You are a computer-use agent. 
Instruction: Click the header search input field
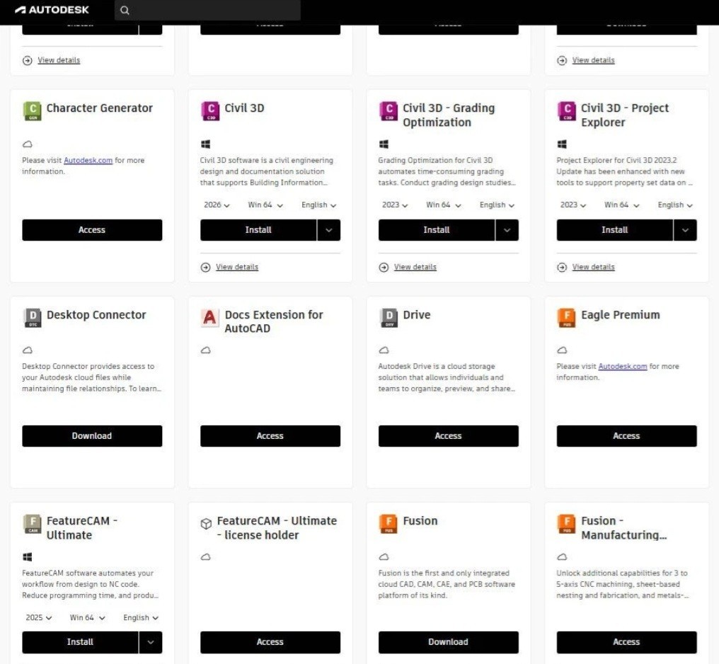(x=212, y=11)
